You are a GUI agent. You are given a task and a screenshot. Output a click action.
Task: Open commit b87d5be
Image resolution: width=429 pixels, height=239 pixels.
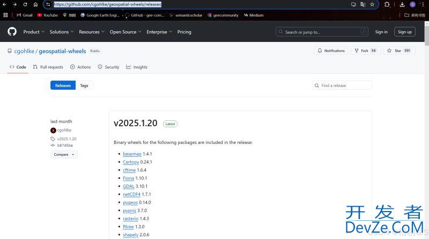point(65,145)
